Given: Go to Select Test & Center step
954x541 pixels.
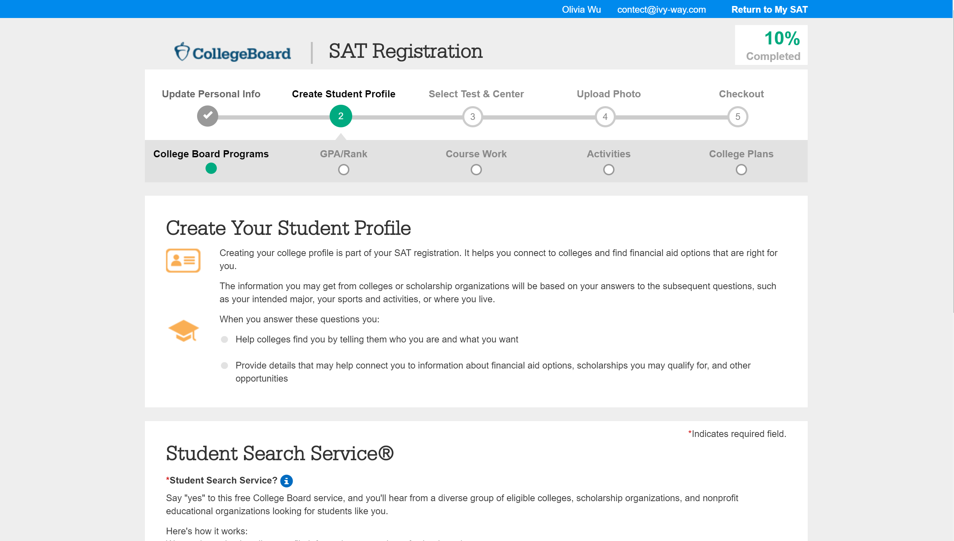Looking at the screenshot, I should click(x=476, y=94).
